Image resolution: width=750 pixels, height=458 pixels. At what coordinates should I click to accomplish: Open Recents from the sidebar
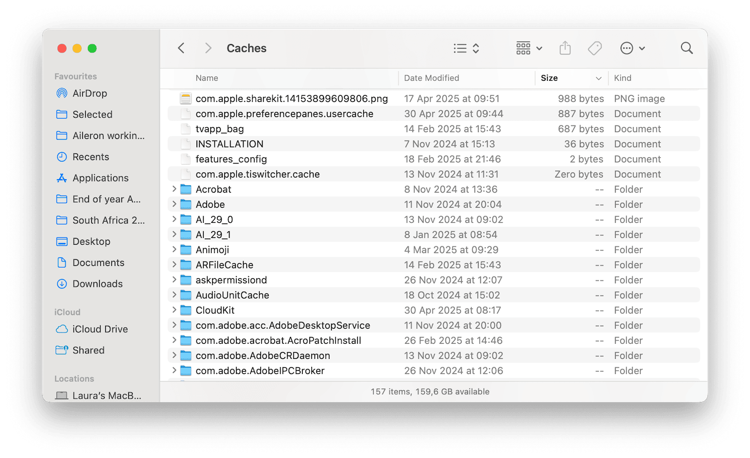click(x=90, y=157)
